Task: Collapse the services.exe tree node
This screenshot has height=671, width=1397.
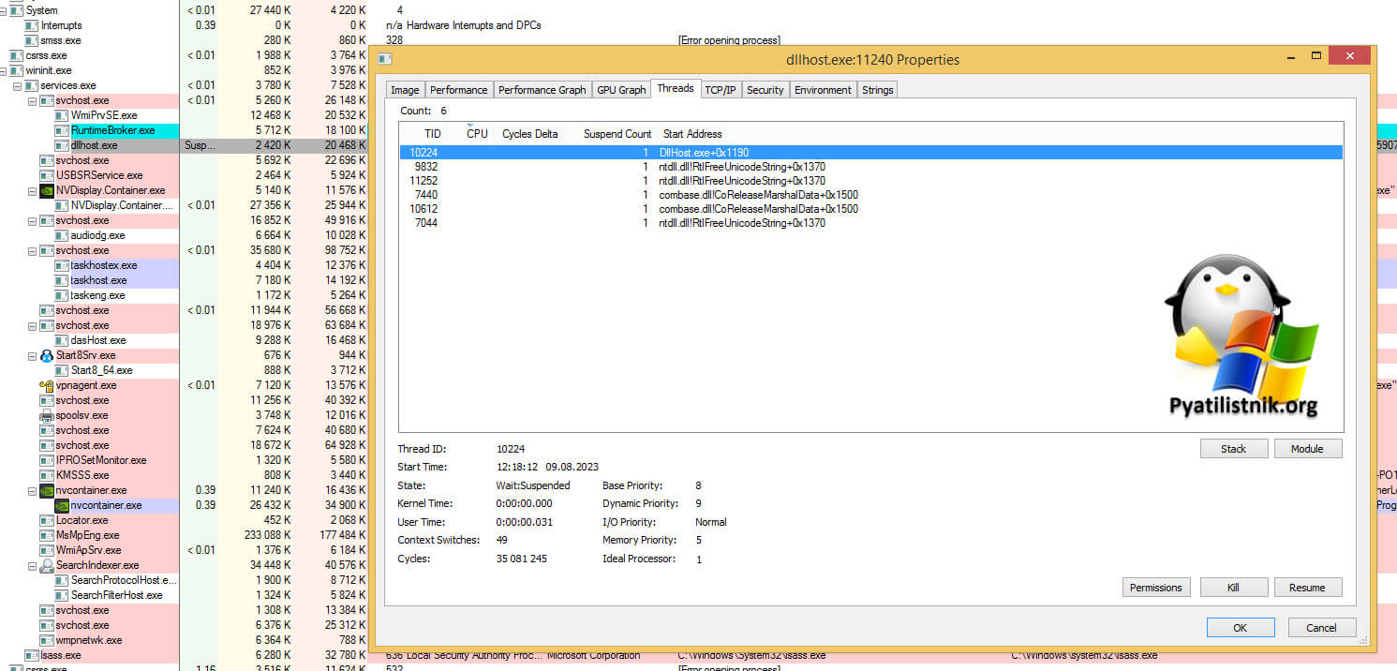Action: [x=18, y=85]
